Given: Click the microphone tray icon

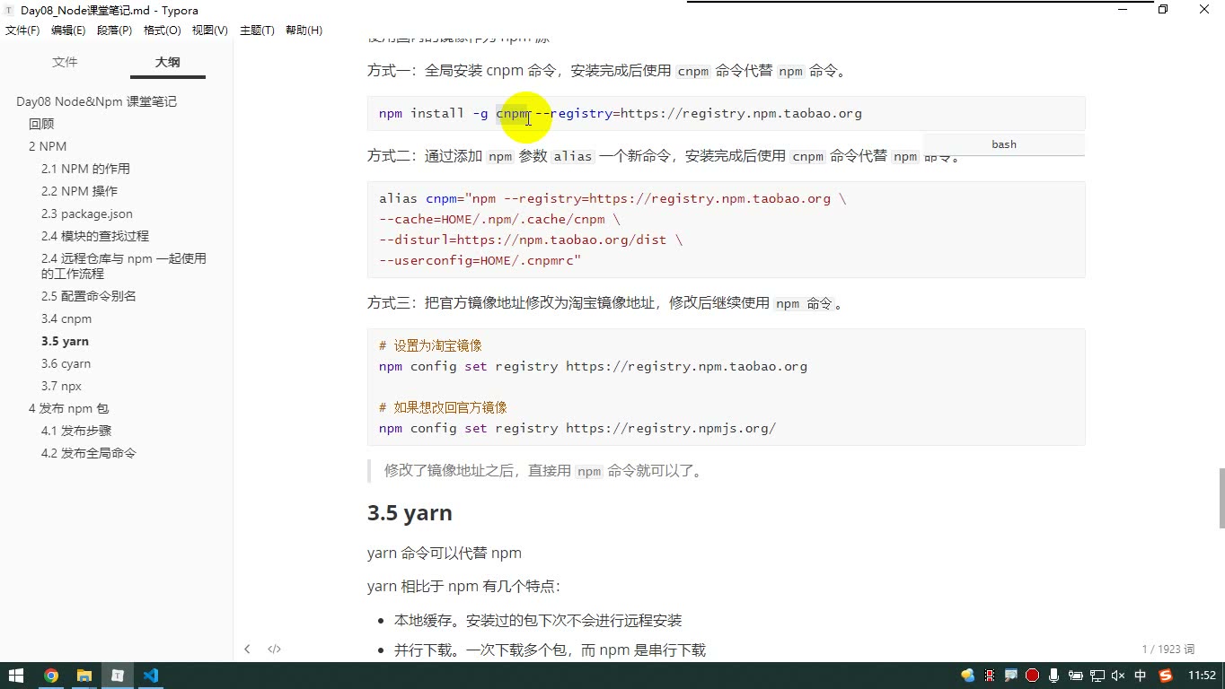Looking at the screenshot, I should [x=1053, y=676].
